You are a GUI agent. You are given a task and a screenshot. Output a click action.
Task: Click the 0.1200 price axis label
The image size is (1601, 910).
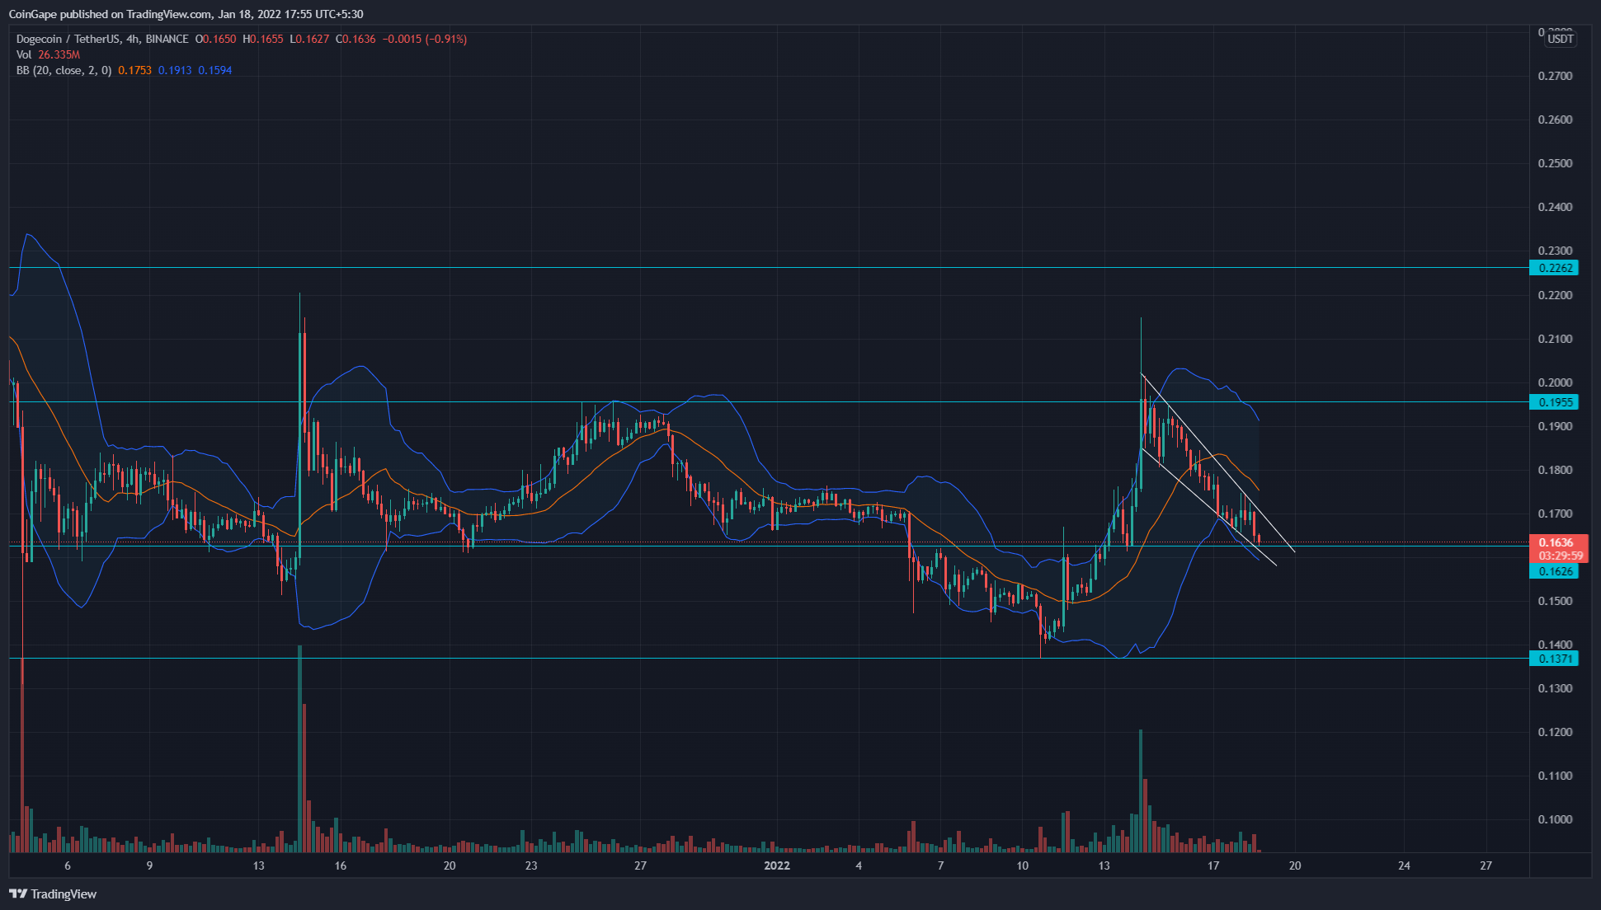pyautogui.click(x=1556, y=732)
